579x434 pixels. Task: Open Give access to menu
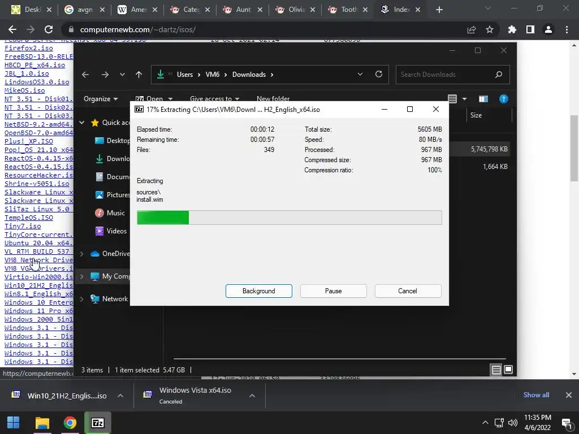pos(214,98)
